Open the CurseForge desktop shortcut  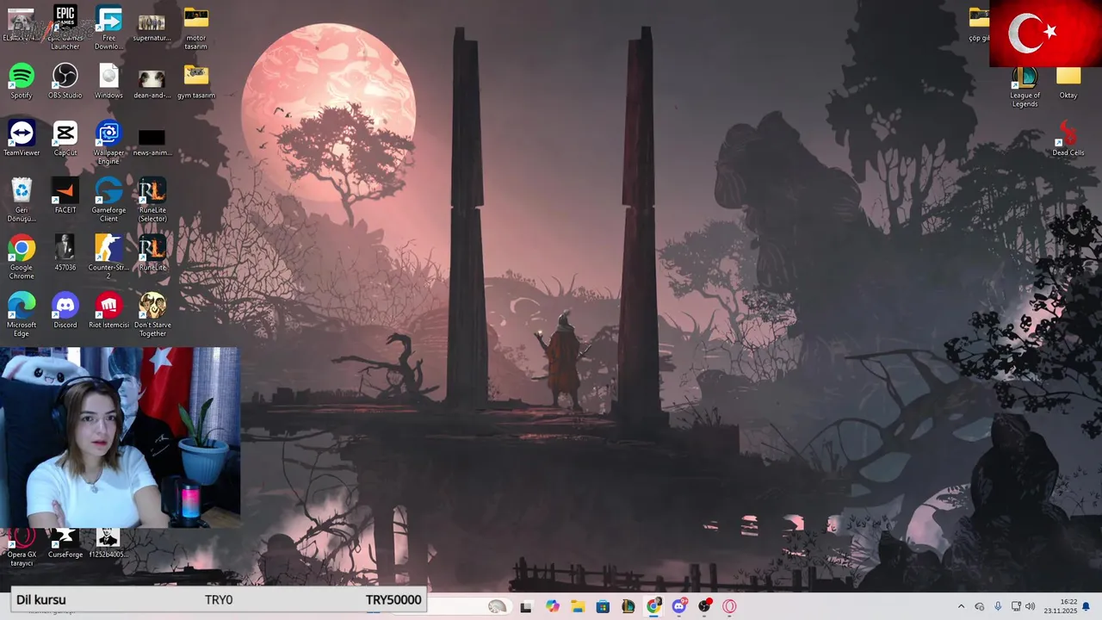[x=65, y=543]
